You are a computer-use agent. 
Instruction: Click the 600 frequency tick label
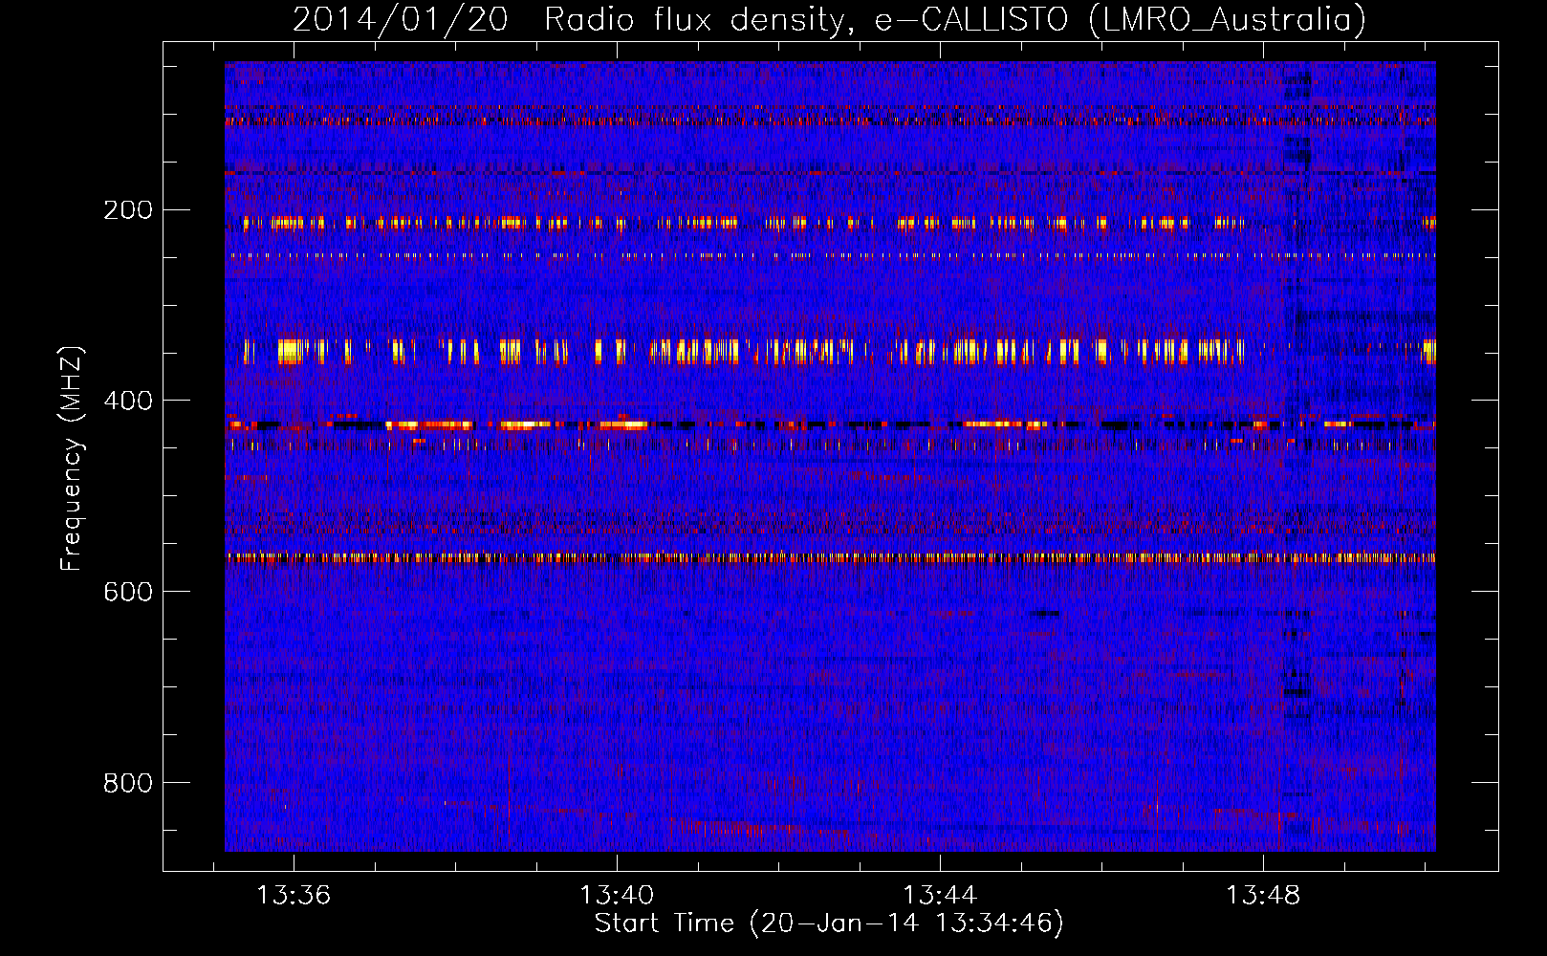[128, 593]
